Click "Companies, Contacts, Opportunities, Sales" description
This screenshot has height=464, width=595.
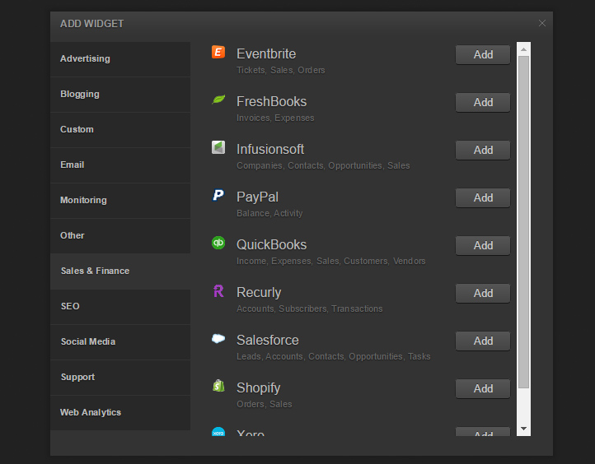tap(323, 165)
